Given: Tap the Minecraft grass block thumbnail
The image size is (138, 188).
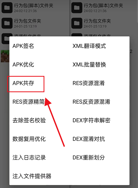Looking at the screenshot, I should (x=5, y=56).
